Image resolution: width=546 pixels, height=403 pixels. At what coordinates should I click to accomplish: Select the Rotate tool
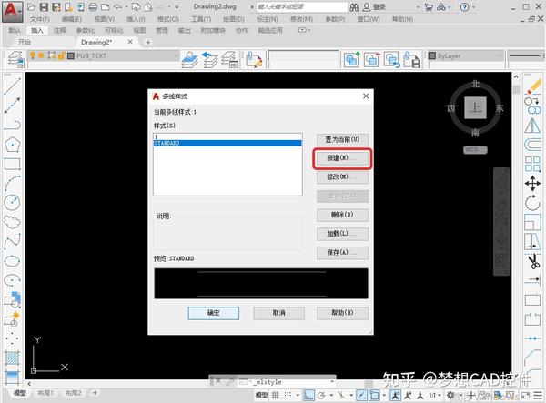tap(532, 203)
